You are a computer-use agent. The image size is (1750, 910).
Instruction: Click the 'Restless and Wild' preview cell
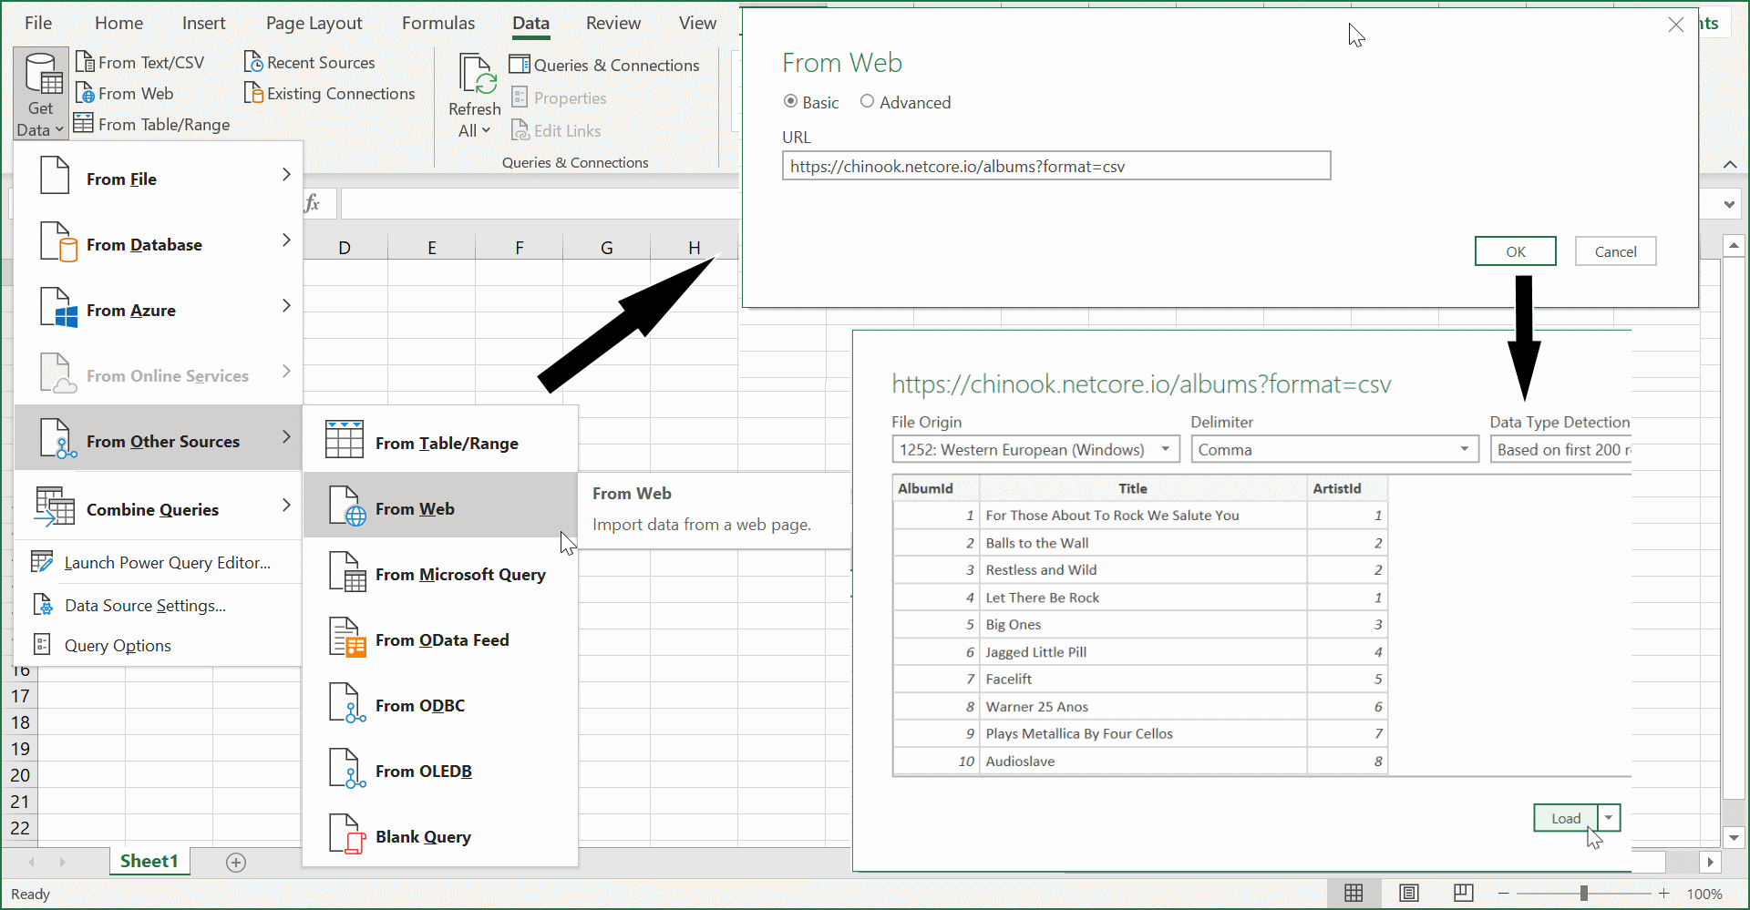1143,569
